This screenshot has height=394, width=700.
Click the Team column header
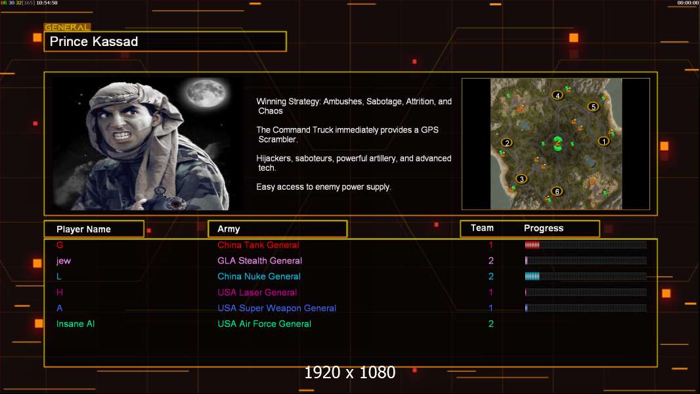point(482,228)
